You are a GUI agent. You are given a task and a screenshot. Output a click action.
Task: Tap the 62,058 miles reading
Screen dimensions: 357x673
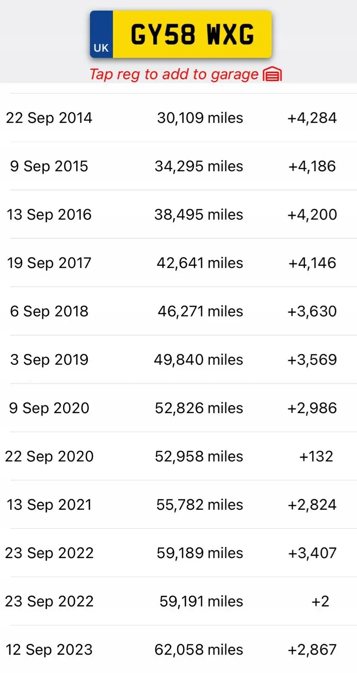tap(199, 650)
